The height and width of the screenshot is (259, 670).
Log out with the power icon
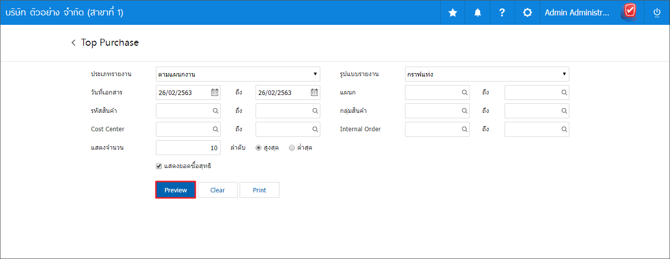pos(657,13)
